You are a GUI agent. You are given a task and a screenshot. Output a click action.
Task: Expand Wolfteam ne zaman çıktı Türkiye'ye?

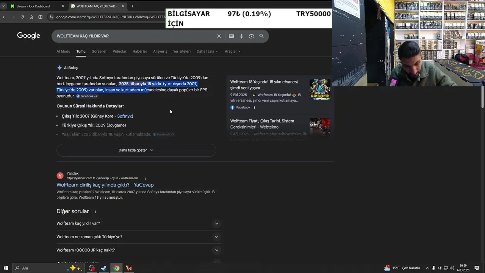[x=139, y=237]
